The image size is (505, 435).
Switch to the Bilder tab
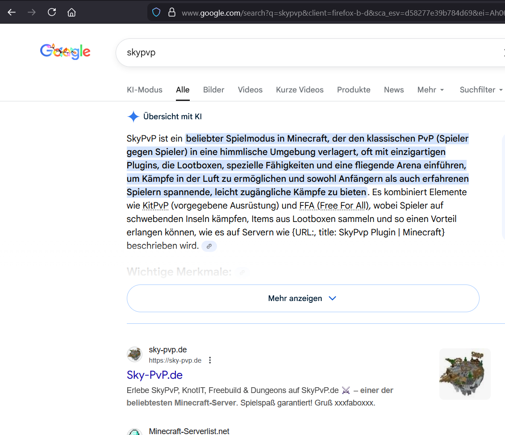[213, 90]
